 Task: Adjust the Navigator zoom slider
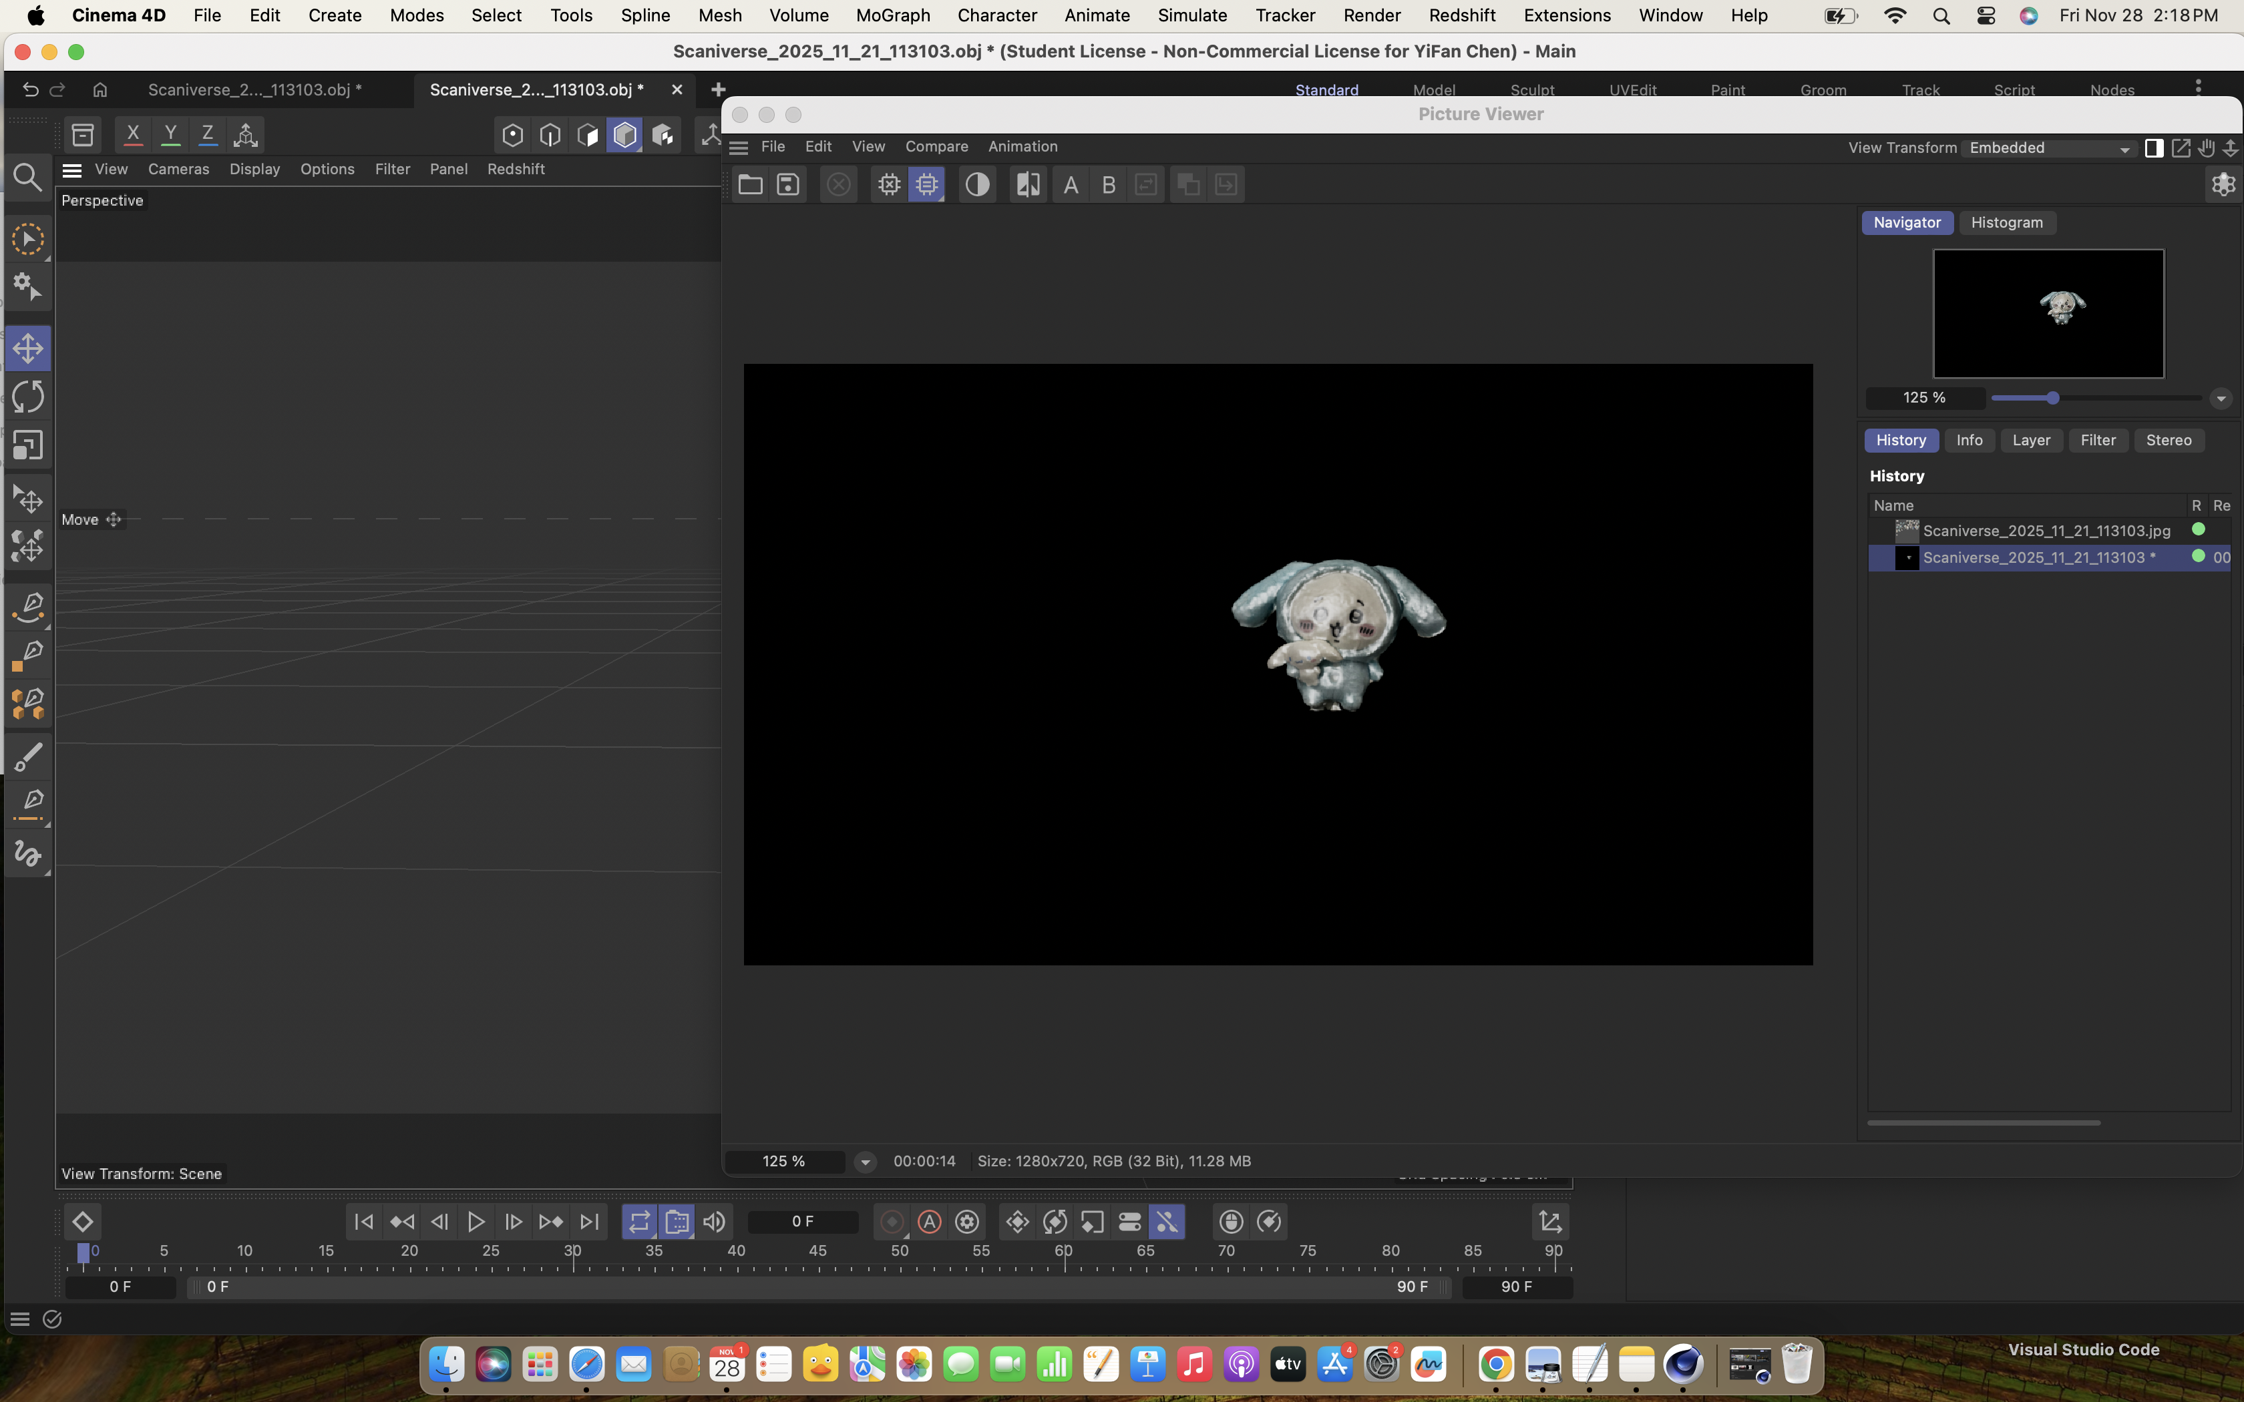tap(2052, 398)
